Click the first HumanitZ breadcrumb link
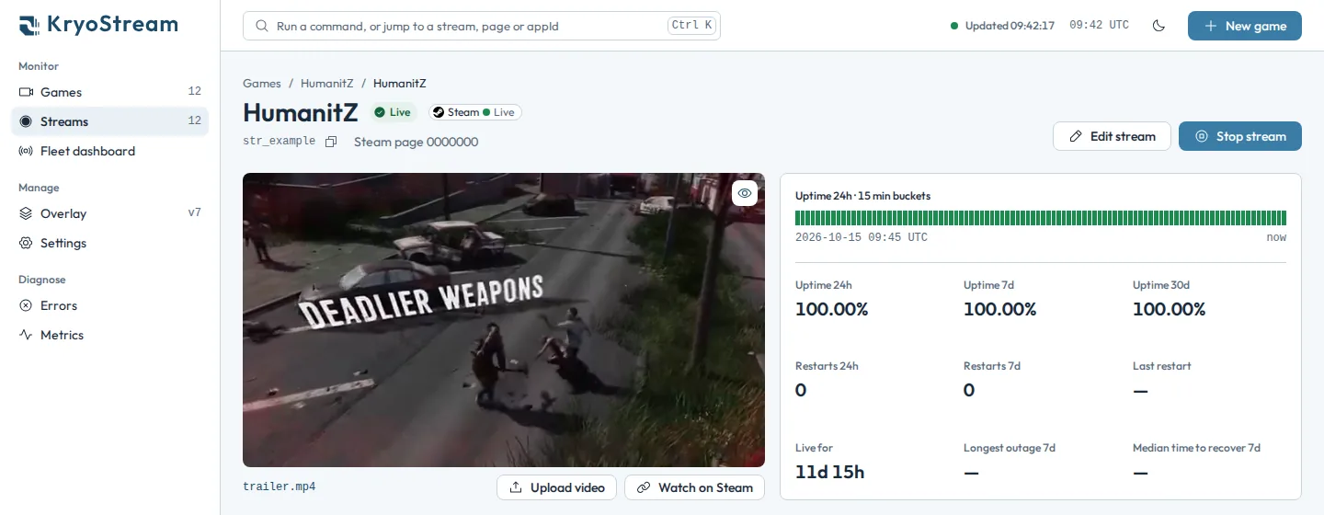This screenshot has width=1324, height=515. [x=327, y=83]
